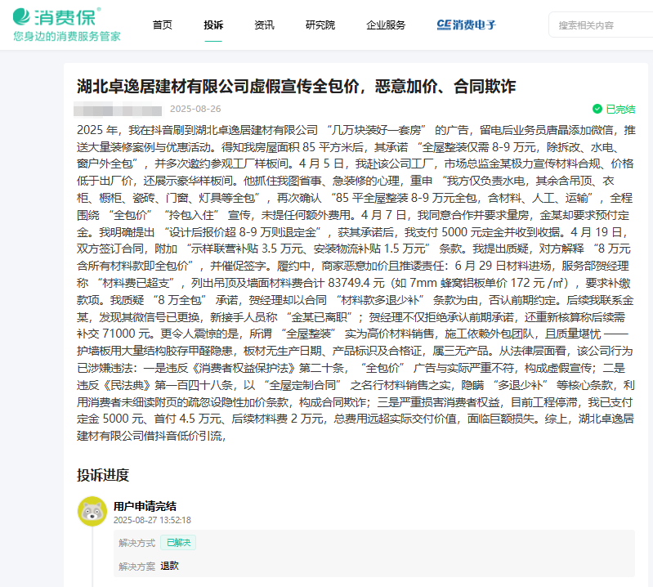Click the CE消费电子 logo link

point(467,25)
